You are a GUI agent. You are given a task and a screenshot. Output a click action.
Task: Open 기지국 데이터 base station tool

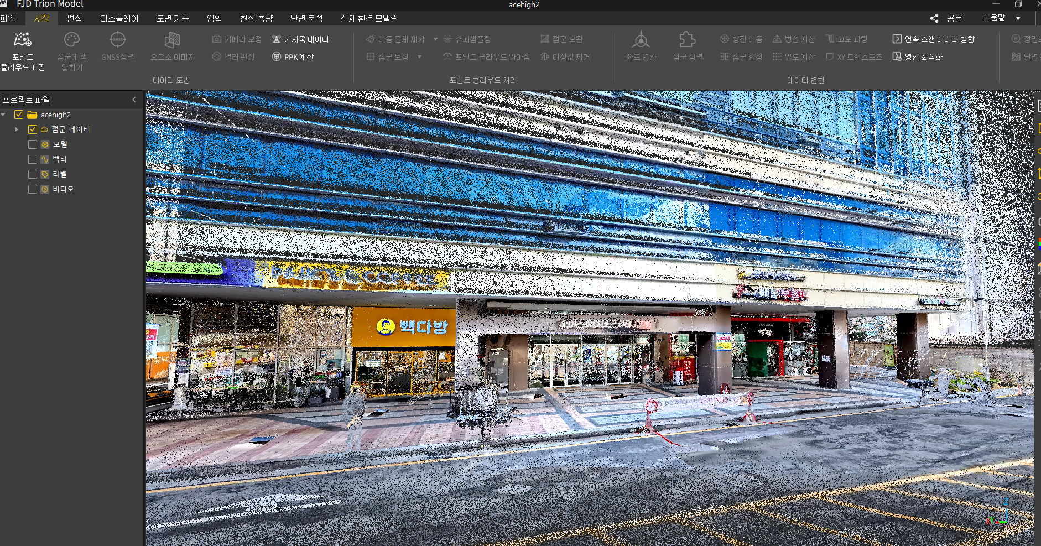pos(300,39)
